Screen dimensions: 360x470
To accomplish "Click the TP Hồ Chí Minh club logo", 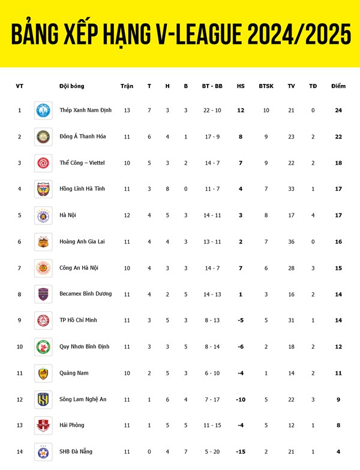I will pos(43,320).
